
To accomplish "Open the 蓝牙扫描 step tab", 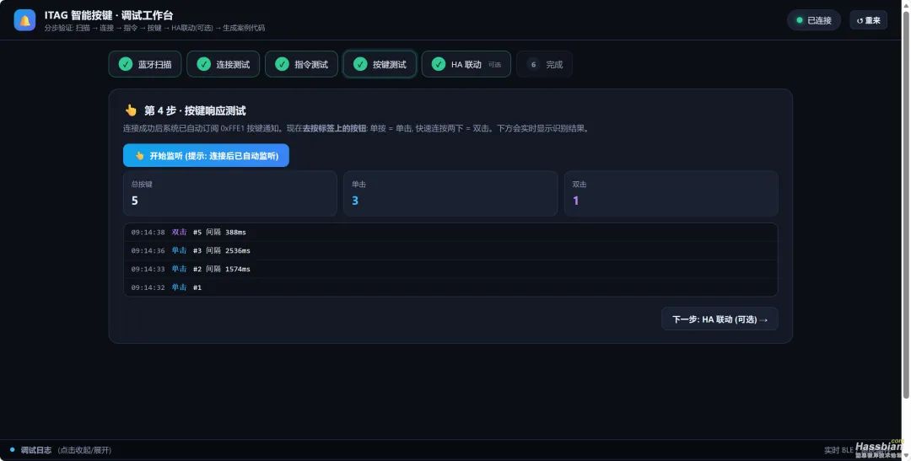I will point(145,64).
